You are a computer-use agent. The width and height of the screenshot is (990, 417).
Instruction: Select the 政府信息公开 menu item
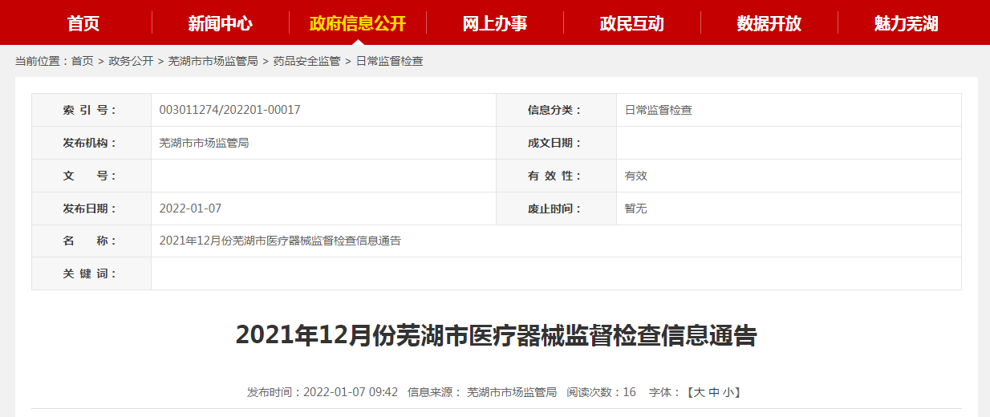click(358, 23)
